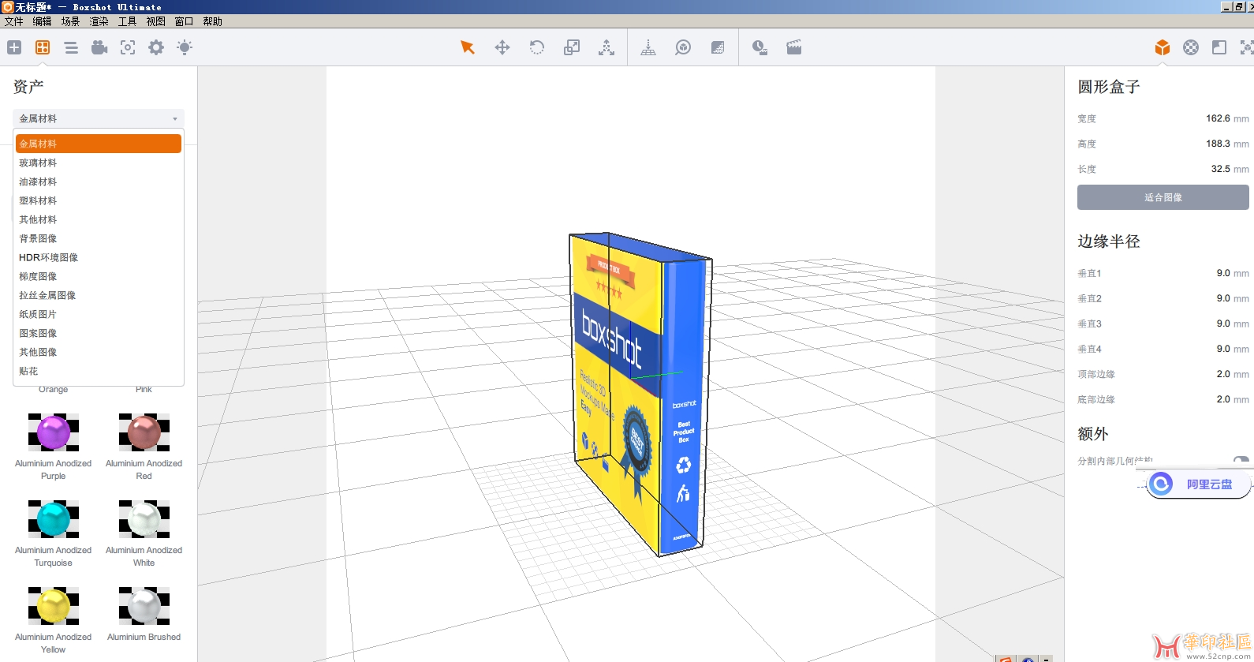
Task: Select the move tool crossed arrows
Action: pyautogui.click(x=502, y=47)
